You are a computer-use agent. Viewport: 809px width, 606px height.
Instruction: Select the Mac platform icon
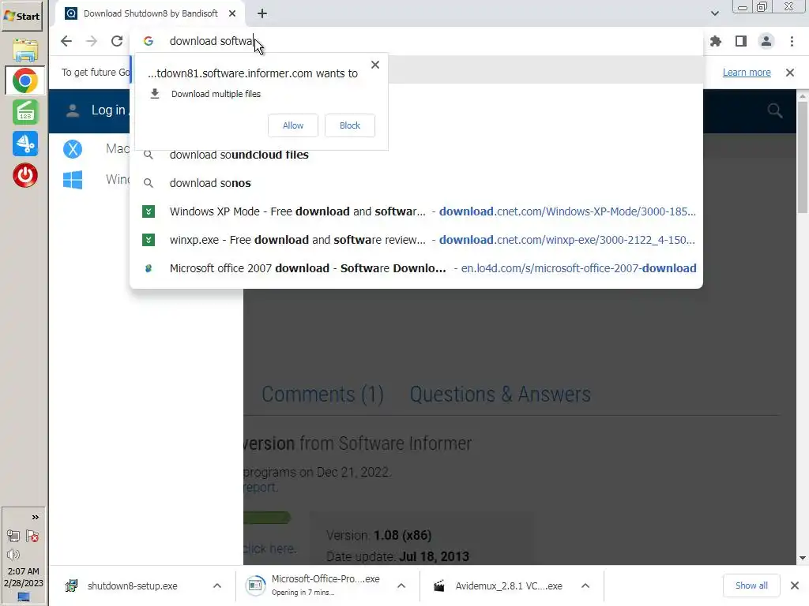(x=73, y=149)
